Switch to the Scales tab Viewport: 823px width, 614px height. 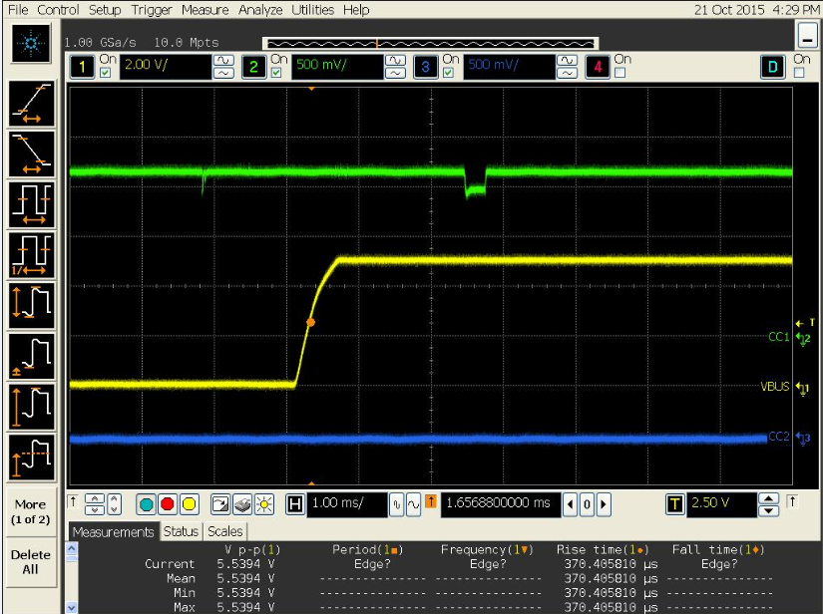[225, 531]
